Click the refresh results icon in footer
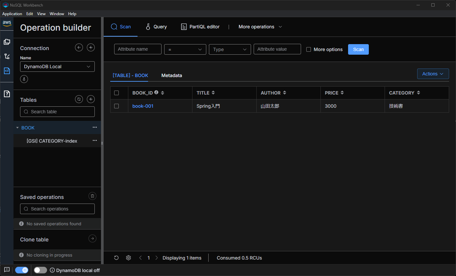Viewport: 456px width, 276px height. click(116, 258)
